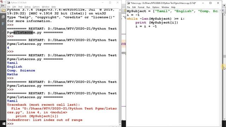Open the Windows Start menu

click(4, 124)
